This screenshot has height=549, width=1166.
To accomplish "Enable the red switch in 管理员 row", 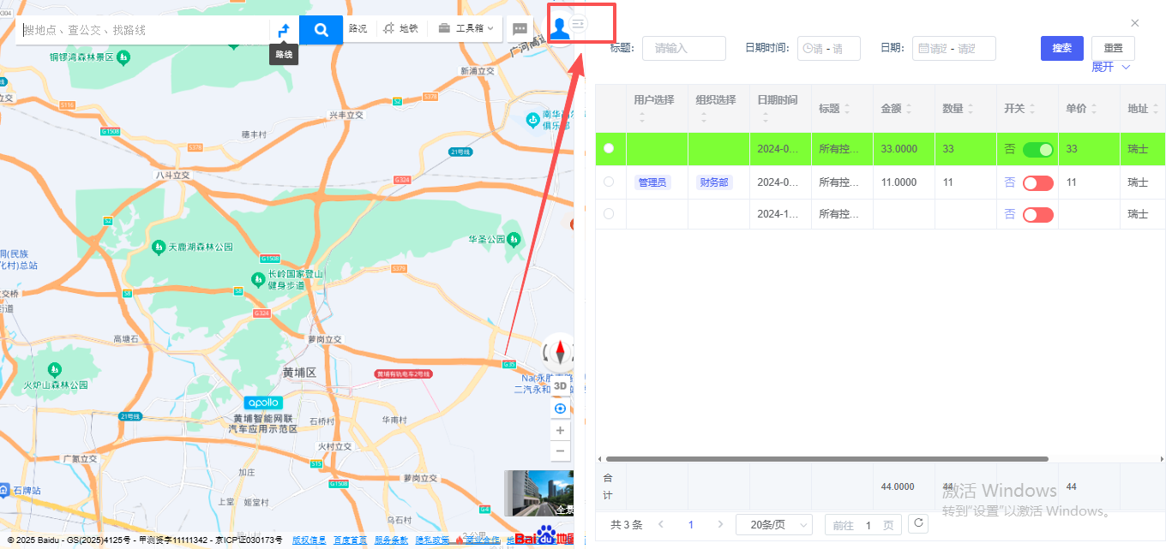I will [x=1037, y=183].
